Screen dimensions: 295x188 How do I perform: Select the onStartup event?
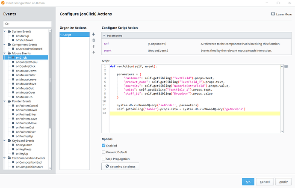point(22,36)
